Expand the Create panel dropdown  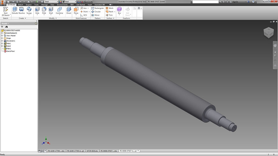(22, 18)
